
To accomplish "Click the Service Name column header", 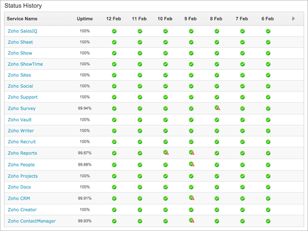I will 22,19.
